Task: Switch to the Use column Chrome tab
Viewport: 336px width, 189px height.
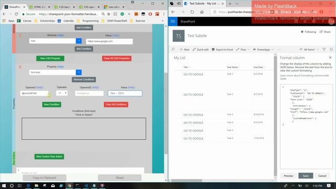Action: pos(114,7)
